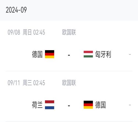
Task: Click score dash of Germany-Hungary match
Action: (x=69, y=55)
